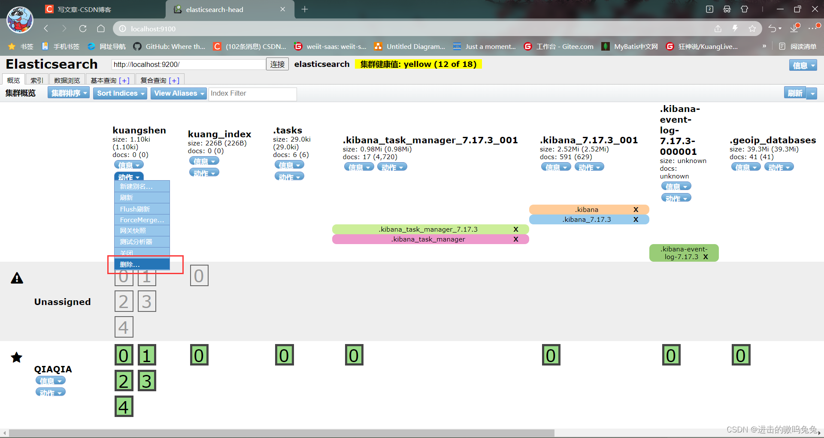Image resolution: width=824 pixels, height=438 pixels.
Task: Expand the hidden bookmarks chevron
Action: tap(764, 46)
